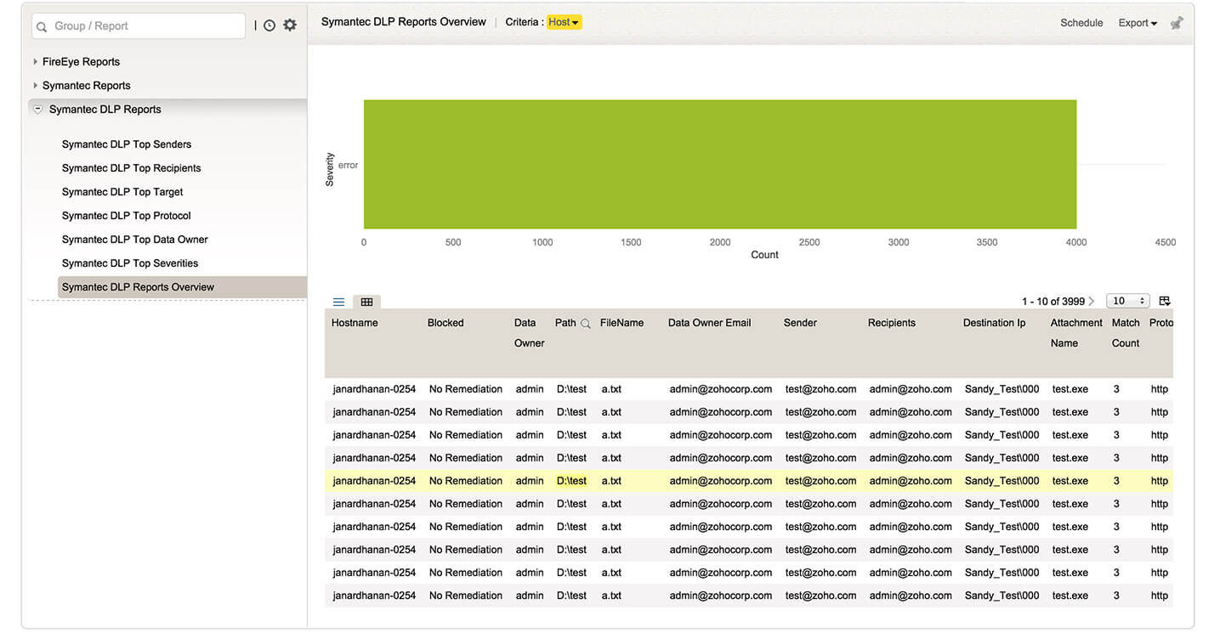Open the settings gear in sidebar
1220x633 pixels.
[x=290, y=25]
